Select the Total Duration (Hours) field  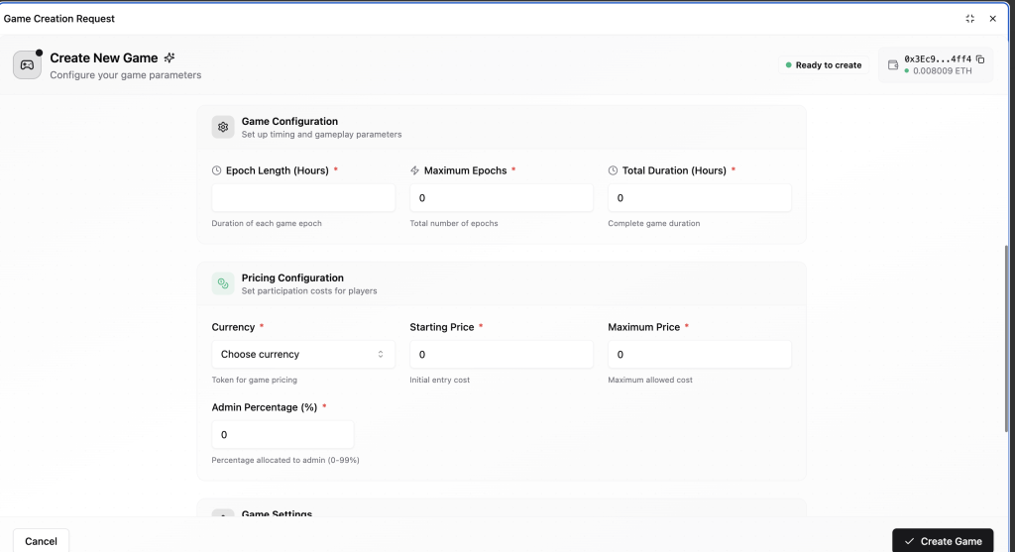[700, 198]
